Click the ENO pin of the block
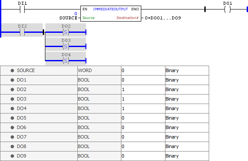 [135, 9]
